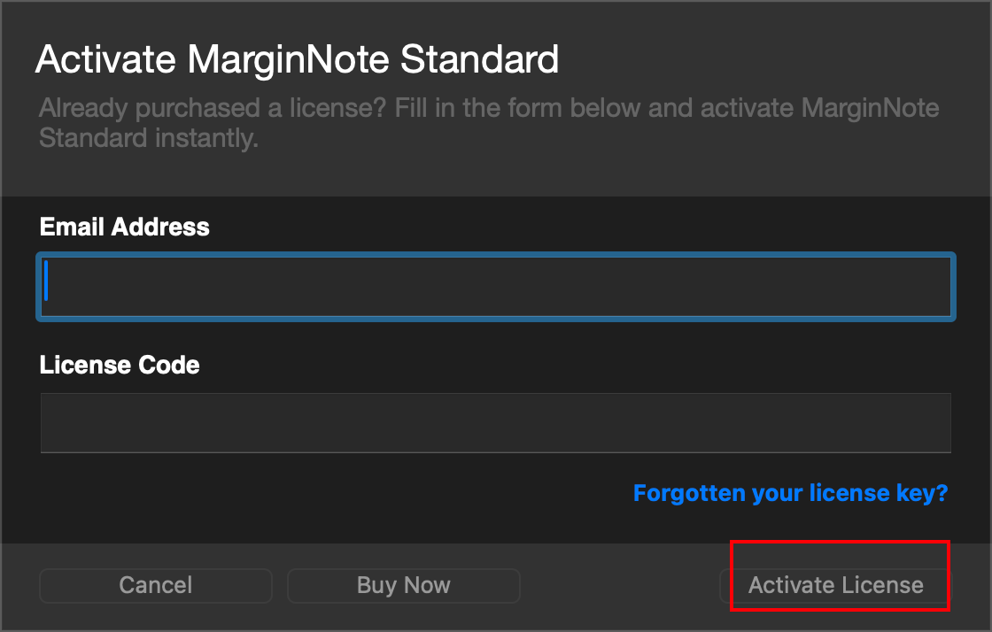
Task: Click the highlighted field below Email Address
Action: tap(495, 287)
